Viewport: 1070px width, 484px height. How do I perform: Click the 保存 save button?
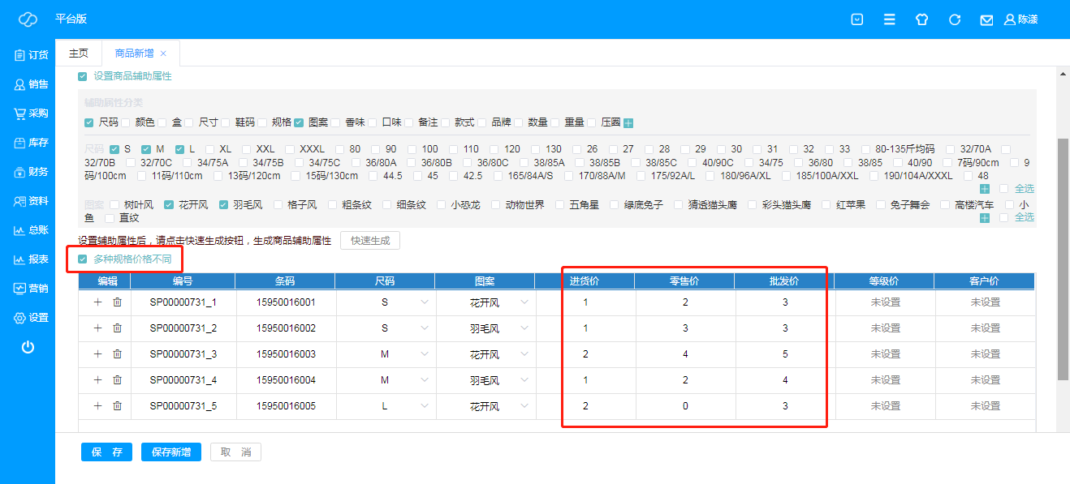coord(106,452)
